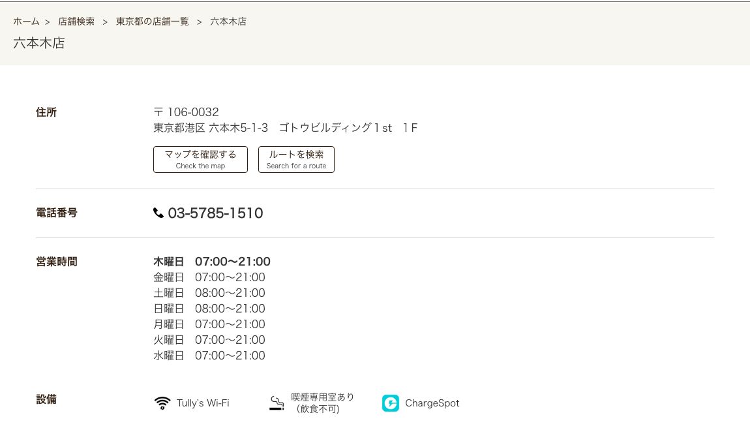Click the ルートを検索 route button
This screenshot has width=750, height=428.
(296, 159)
